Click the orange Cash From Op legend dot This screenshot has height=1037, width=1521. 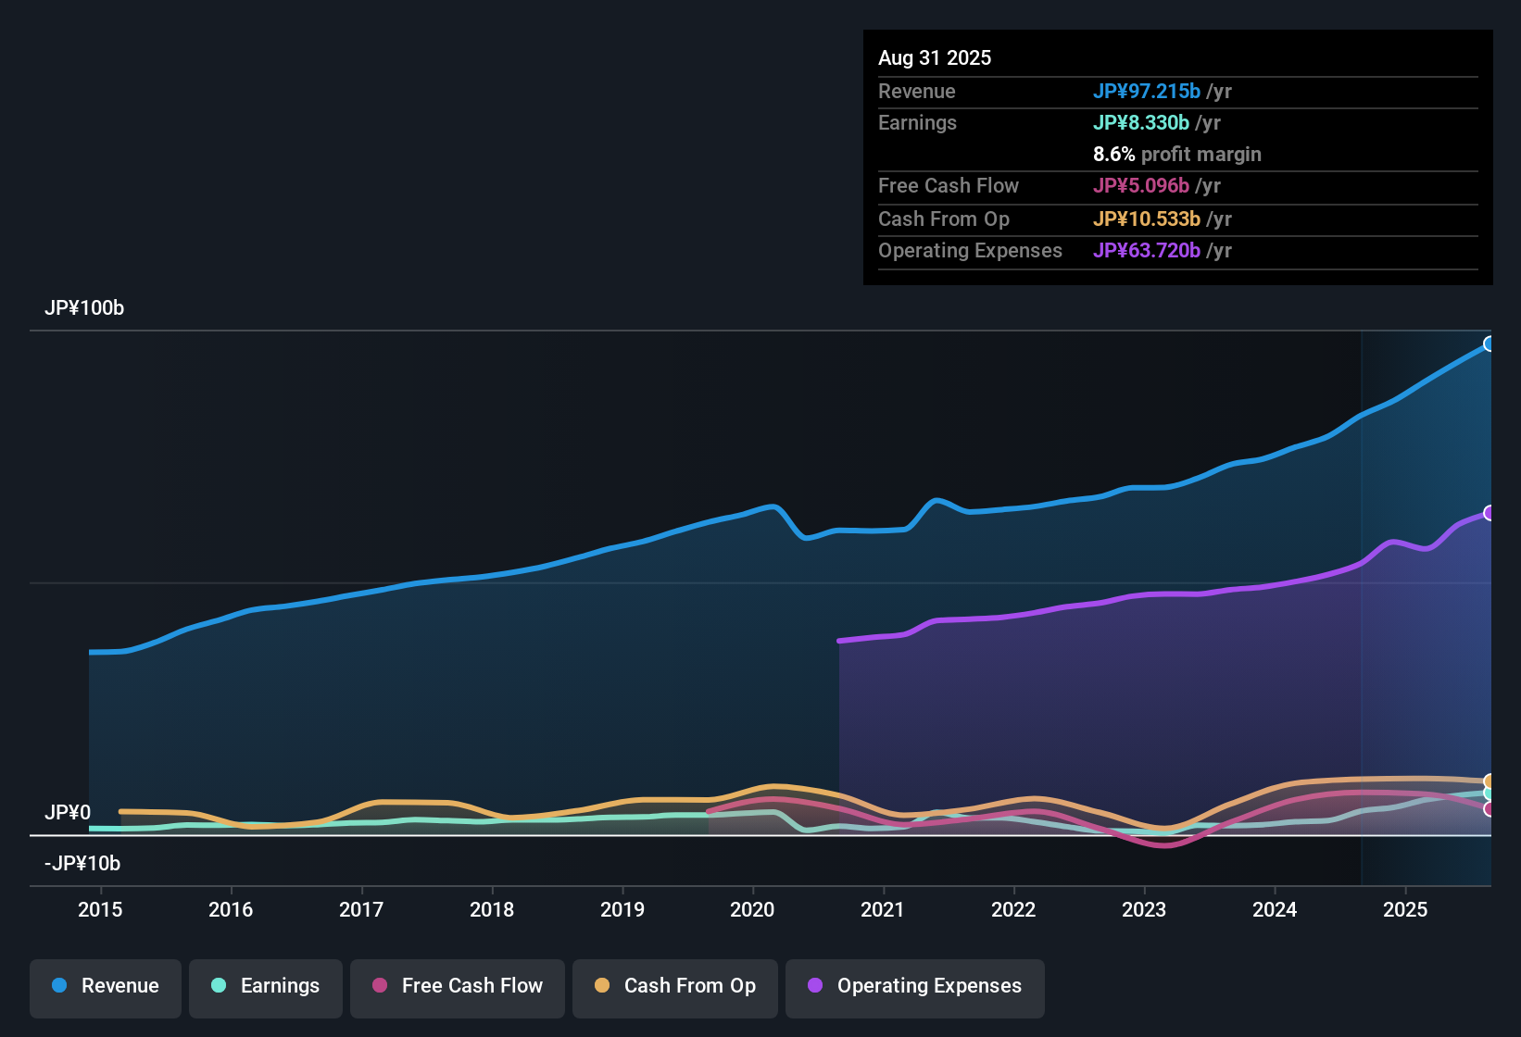[x=601, y=986]
